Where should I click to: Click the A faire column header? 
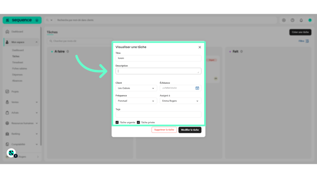pos(59,52)
